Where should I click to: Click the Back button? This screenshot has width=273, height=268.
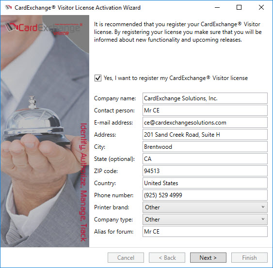(x=167, y=257)
